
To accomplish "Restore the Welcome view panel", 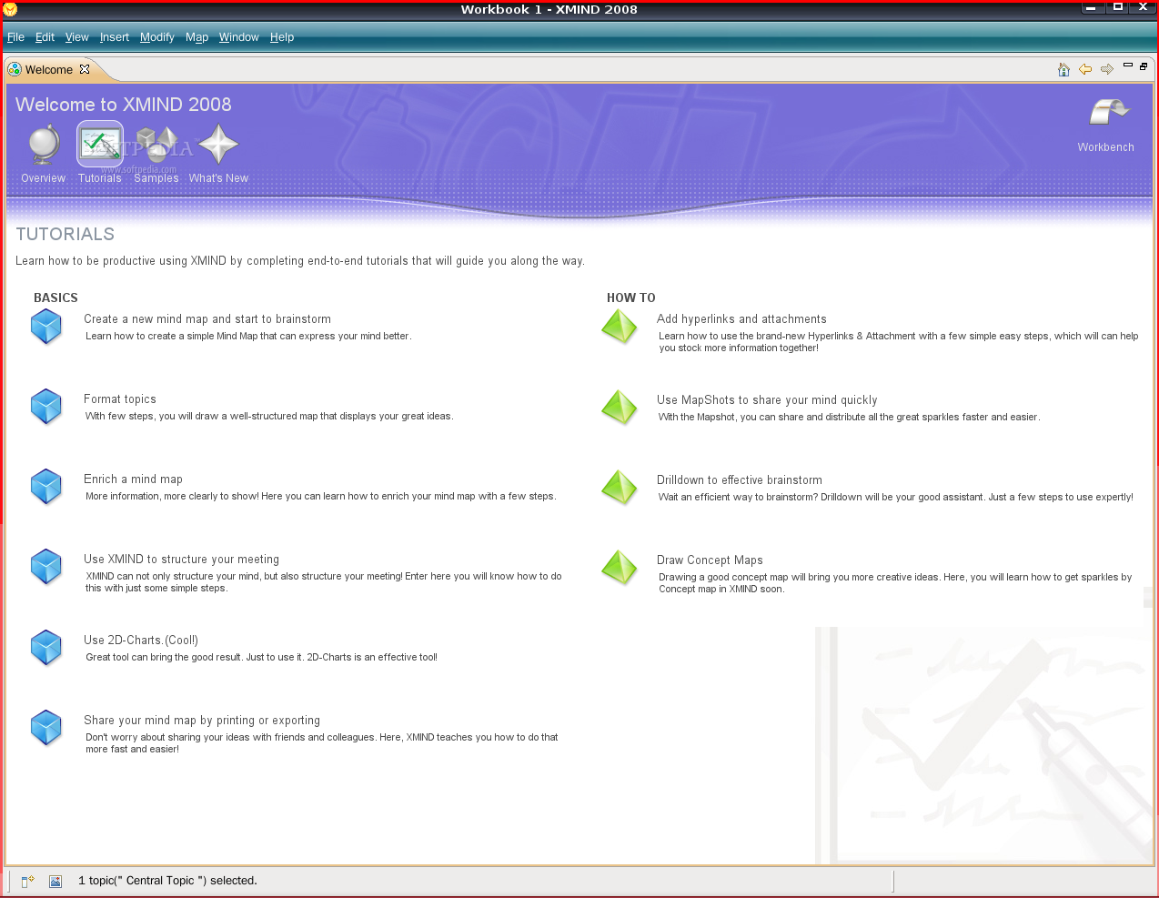I will (x=1144, y=66).
